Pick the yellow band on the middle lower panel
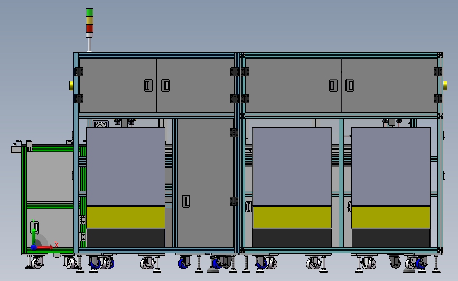The height and width of the screenshot is (281, 458). [292, 217]
